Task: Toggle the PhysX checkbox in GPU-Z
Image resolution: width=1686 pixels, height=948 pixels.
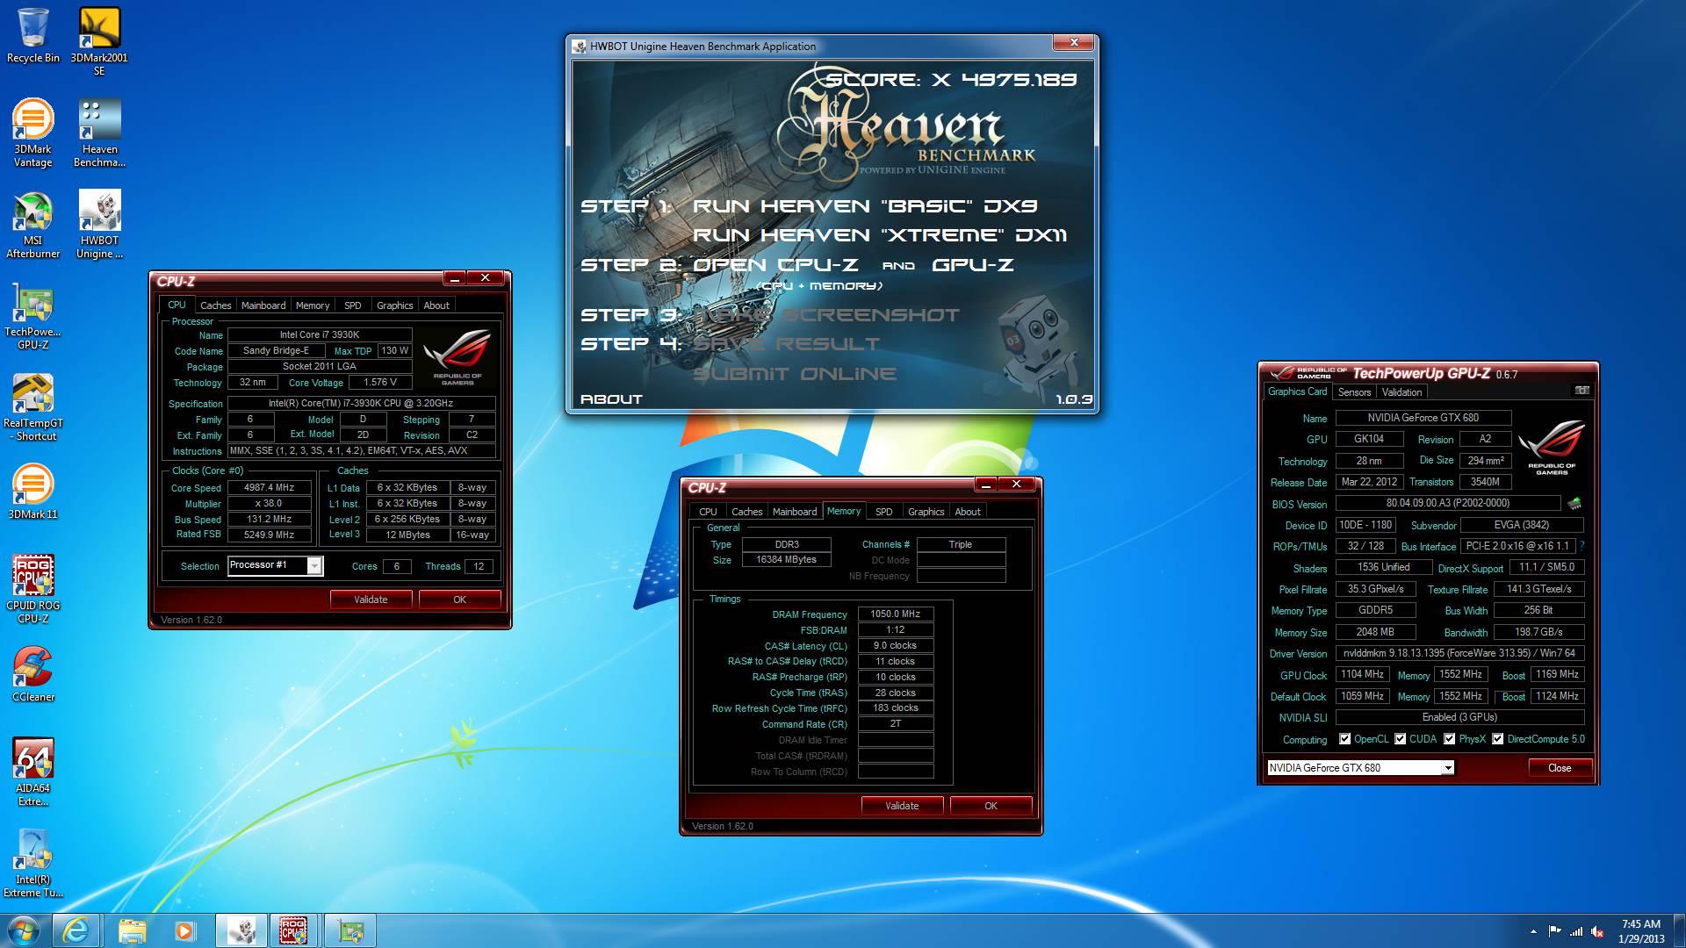Action: click(x=1449, y=739)
